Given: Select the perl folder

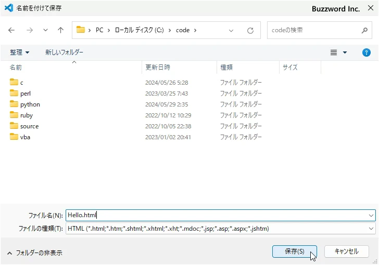Looking at the screenshot, I should click(20, 93).
